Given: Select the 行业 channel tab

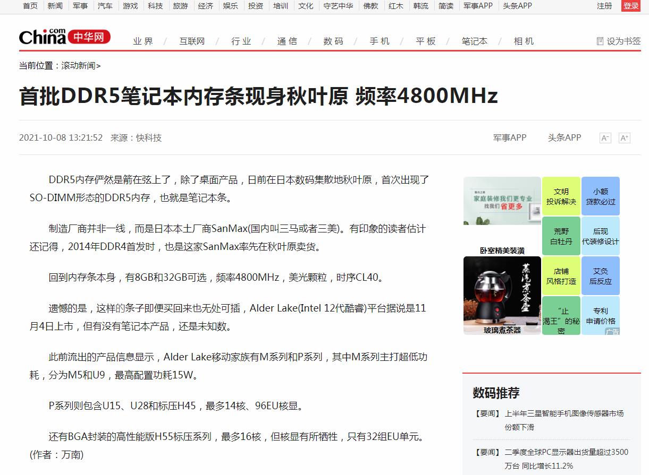Looking at the screenshot, I should point(241,41).
